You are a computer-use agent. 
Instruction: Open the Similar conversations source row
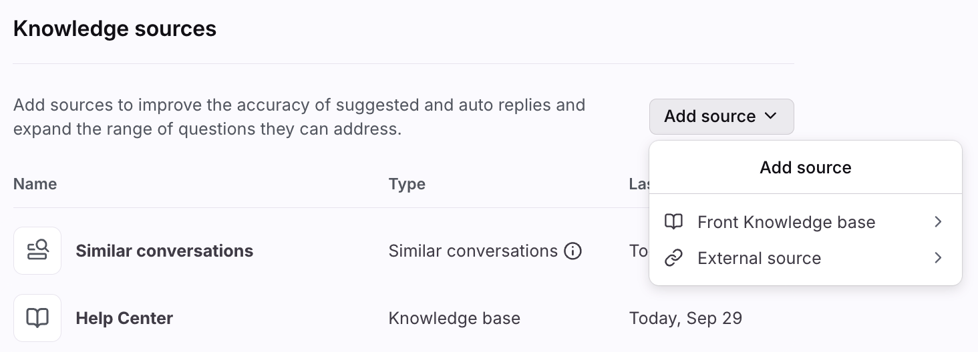click(164, 251)
